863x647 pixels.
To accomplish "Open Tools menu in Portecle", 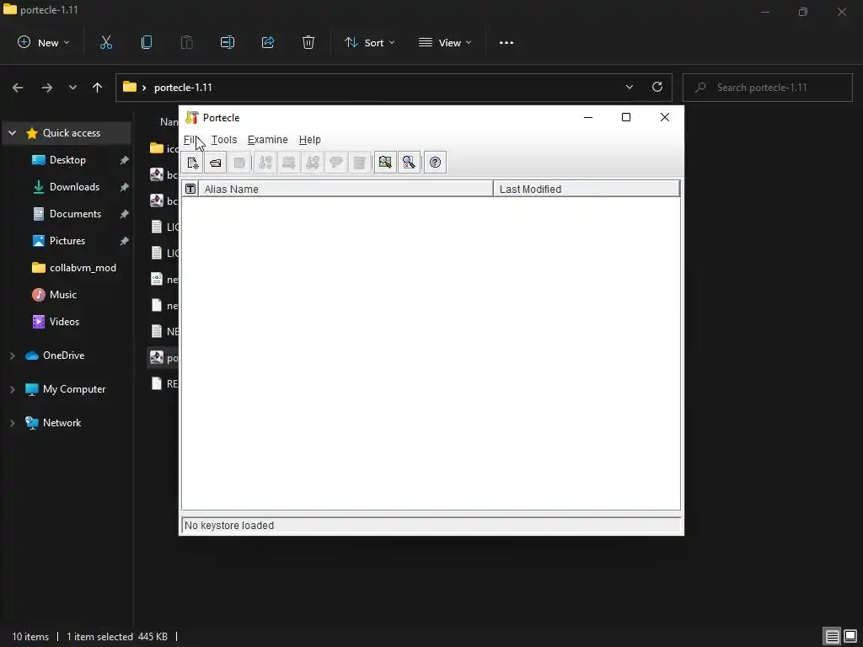I will (224, 140).
